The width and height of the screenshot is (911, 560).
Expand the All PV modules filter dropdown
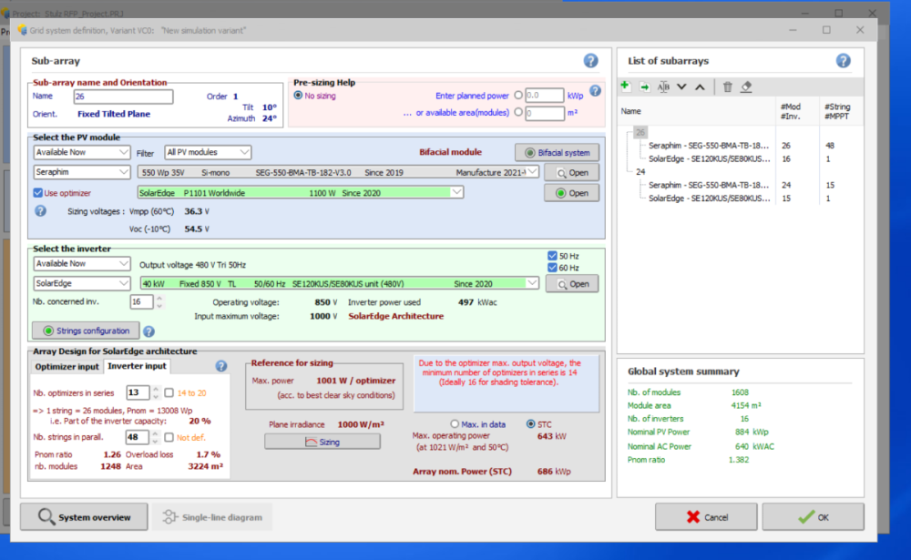click(x=208, y=152)
